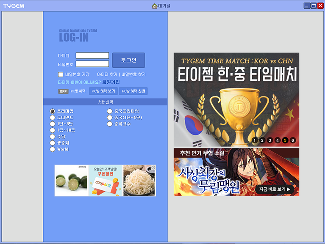The width and height of the screenshot is (325, 244).
Task: Open the 회원가입 sign-up link
Action: (x=111, y=82)
